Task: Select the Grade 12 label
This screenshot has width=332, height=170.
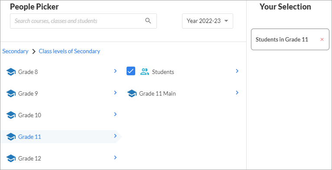Action: (29, 158)
